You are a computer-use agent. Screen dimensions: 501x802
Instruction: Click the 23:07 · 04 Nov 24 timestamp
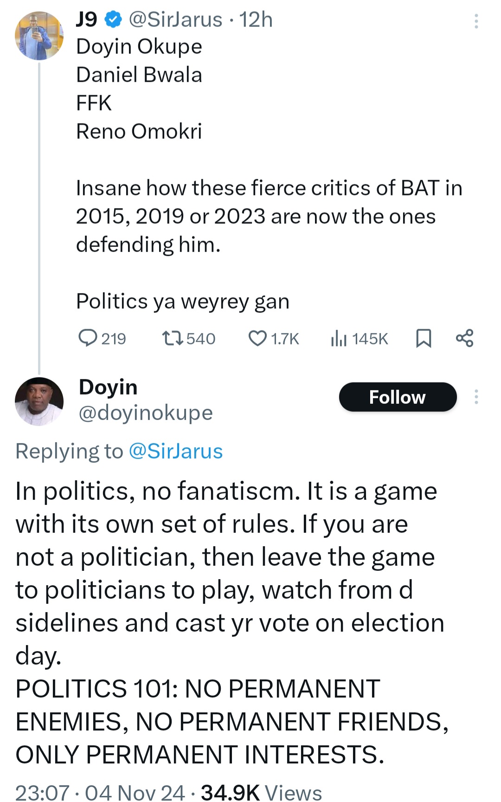pos(100,792)
